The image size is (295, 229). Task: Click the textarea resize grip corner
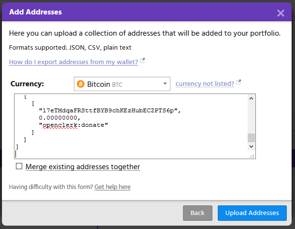point(252,156)
